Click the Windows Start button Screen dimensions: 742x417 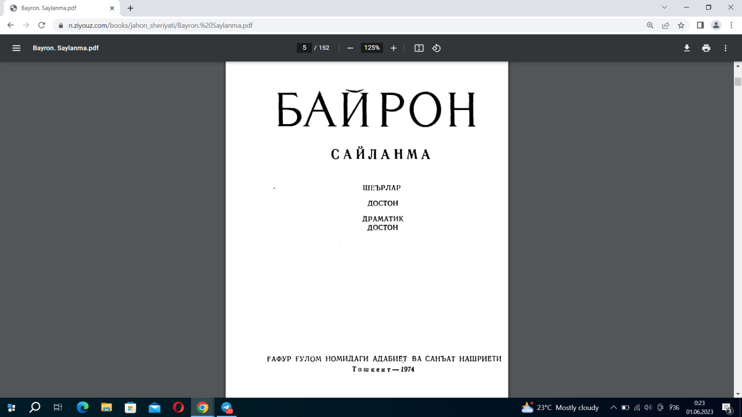pos(11,407)
